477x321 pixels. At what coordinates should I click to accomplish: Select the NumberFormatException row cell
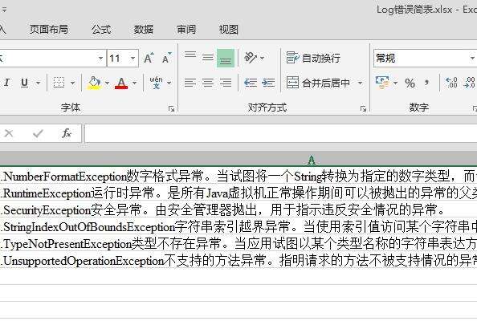click(238, 176)
